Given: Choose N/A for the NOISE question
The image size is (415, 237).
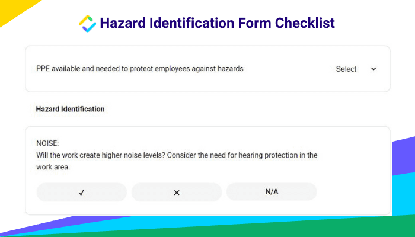Looking at the screenshot, I should point(272,192).
